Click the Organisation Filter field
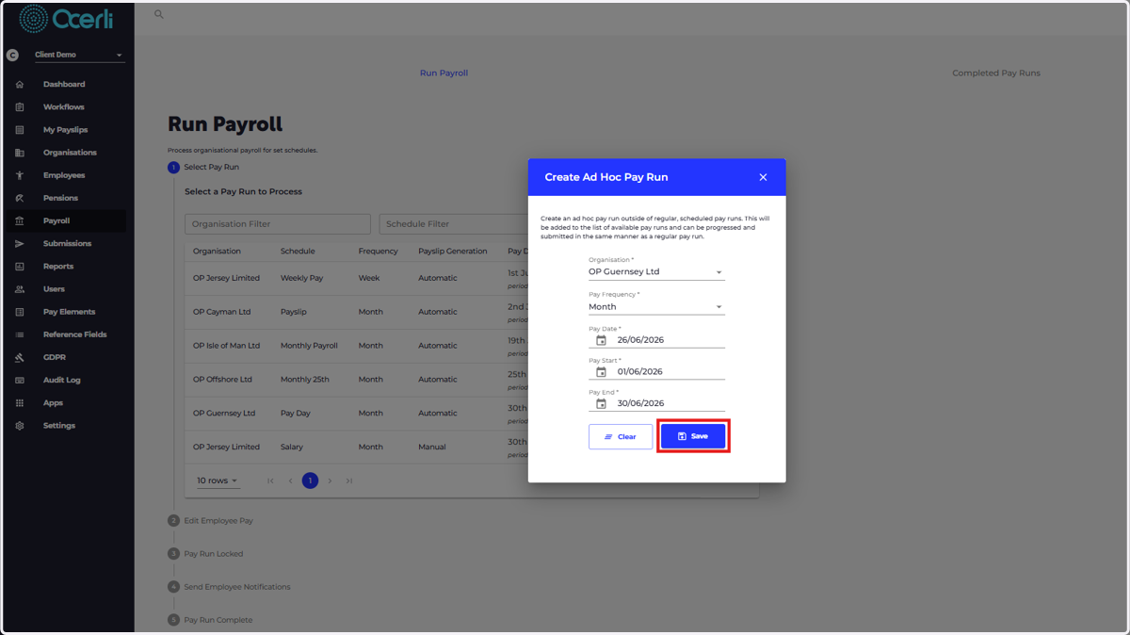Image resolution: width=1130 pixels, height=635 pixels. 278,224
